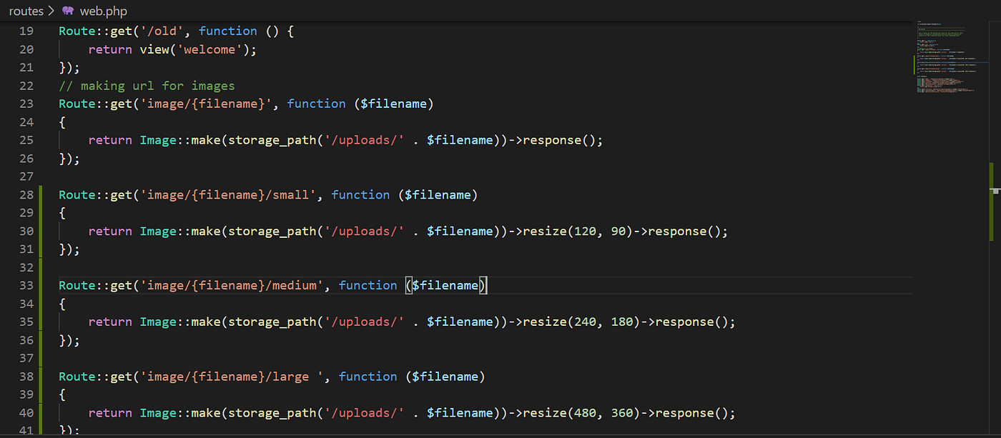This screenshot has width=1001, height=438.
Task: Click line number 19 to select the line
Action: pyautogui.click(x=26, y=31)
